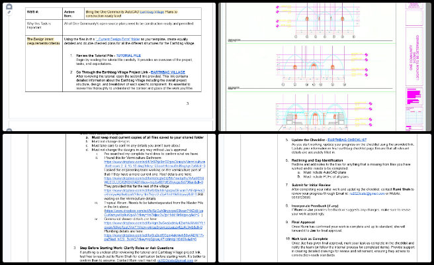The width and height of the screenshot is (434, 265).
Task: Open the TUTORIAL FILE link
Action: [128, 56]
